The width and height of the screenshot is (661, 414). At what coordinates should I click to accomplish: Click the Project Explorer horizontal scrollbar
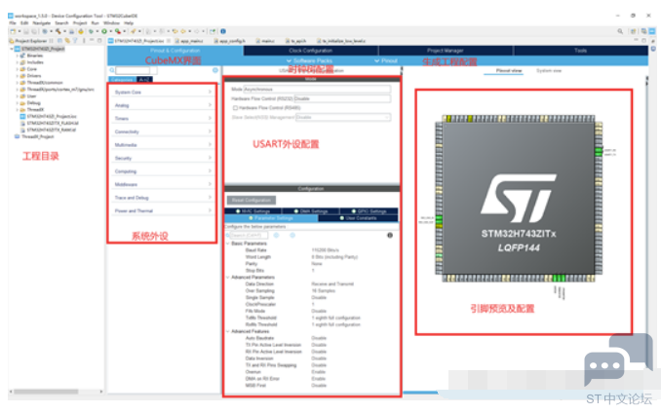(x=47, y=392)
